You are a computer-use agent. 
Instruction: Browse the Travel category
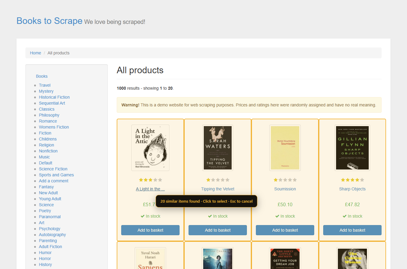pos(45,85)
